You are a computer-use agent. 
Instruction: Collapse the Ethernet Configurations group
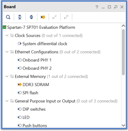click(x=7, y=52)
